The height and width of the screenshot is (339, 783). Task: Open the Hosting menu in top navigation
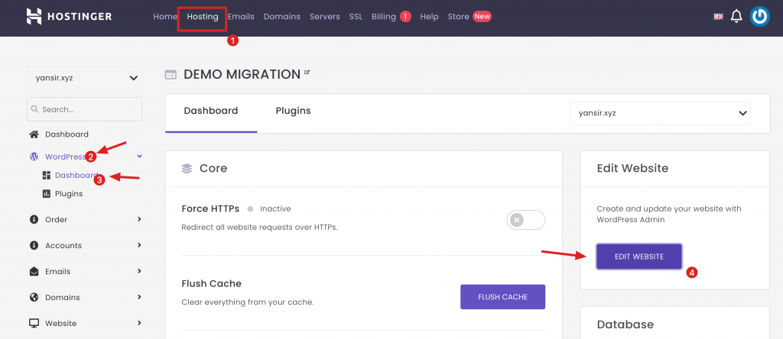pos(203,17)
